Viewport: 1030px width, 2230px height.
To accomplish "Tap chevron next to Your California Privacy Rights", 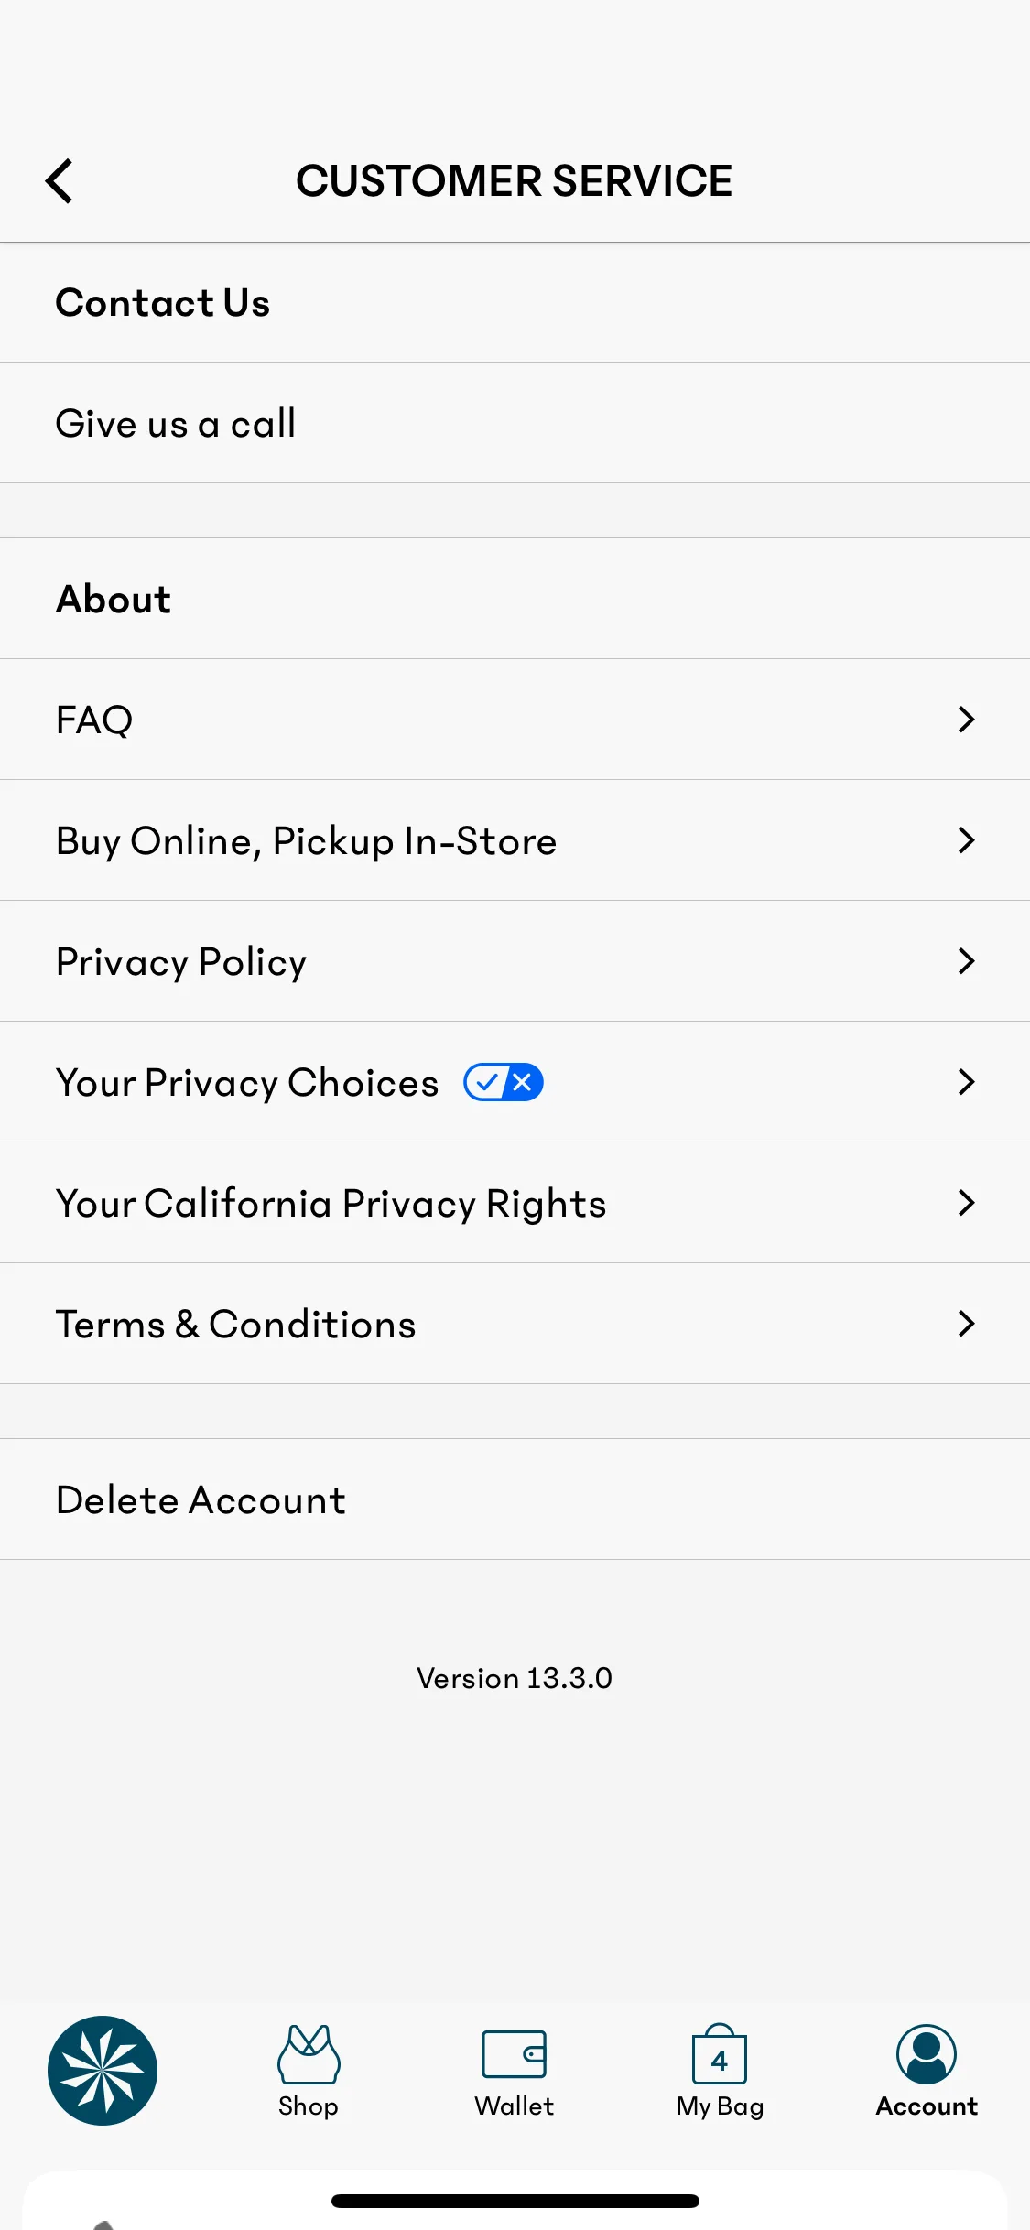I will tap(966, 1203).
